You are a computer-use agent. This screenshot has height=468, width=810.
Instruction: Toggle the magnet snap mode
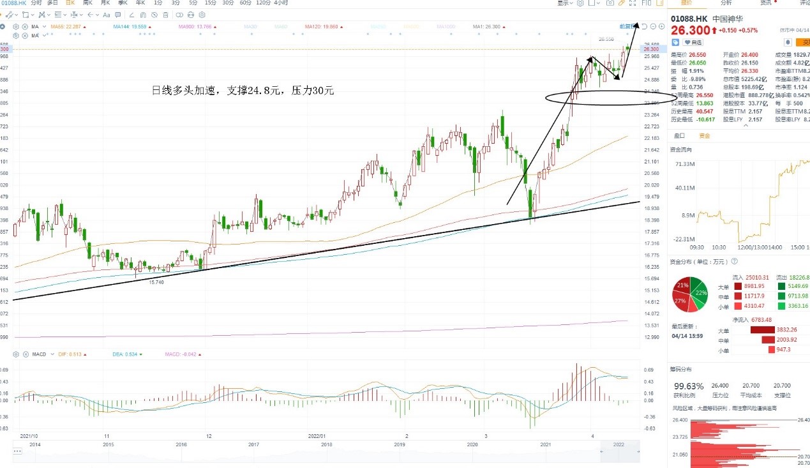coord(143,15)
